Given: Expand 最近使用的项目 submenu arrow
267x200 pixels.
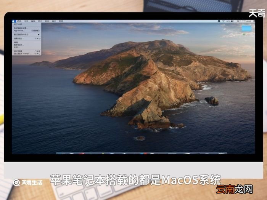Looking at the screenshot, I should pyautogui.click(x=39, y=35).
